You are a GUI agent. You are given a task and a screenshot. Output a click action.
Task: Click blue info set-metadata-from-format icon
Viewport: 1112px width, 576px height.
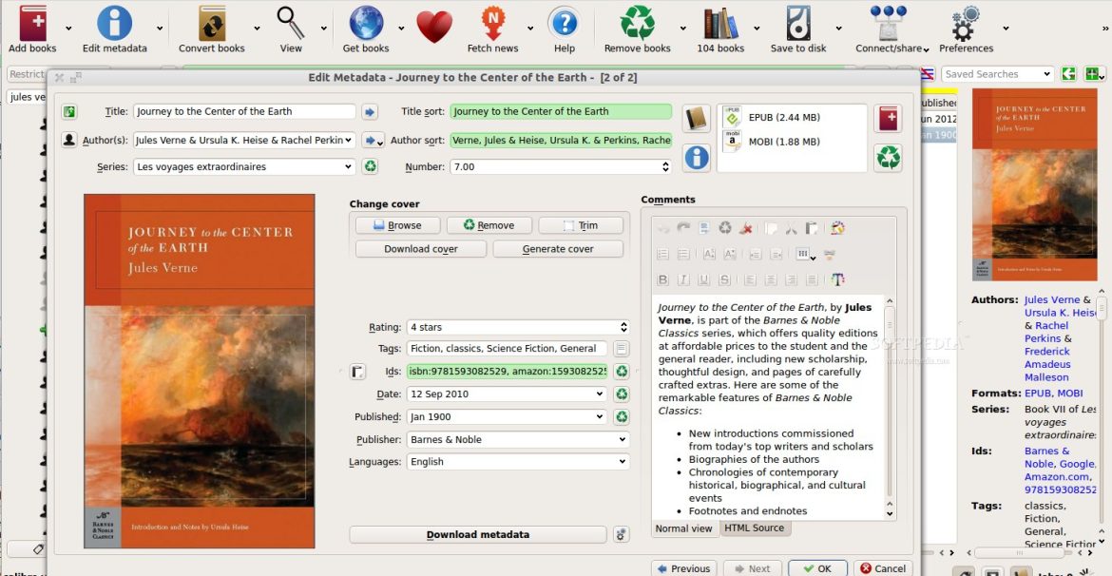coord(697,158)
